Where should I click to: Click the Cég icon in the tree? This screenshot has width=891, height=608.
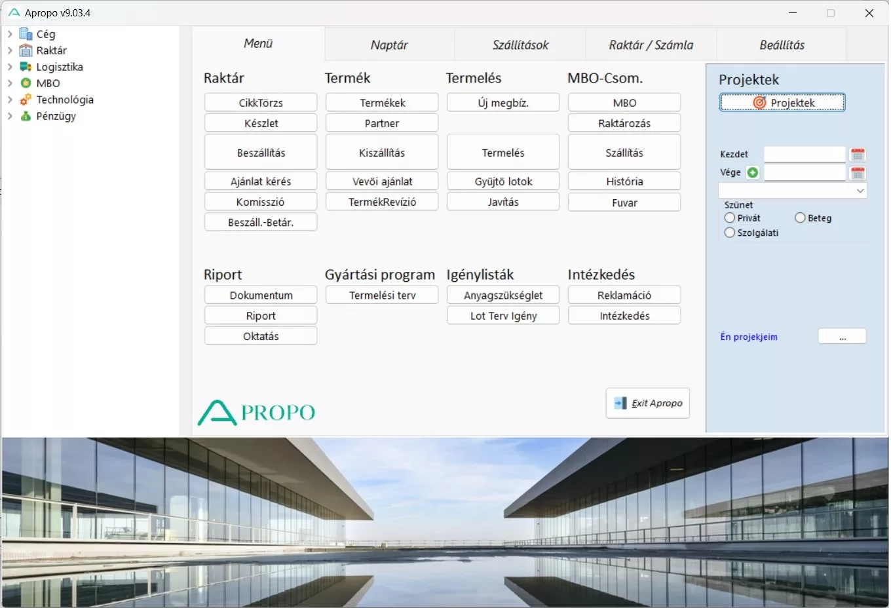coord(26,34)
